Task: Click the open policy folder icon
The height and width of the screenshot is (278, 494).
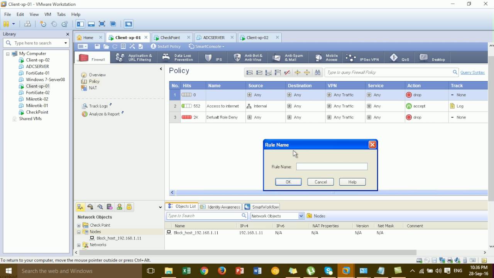Action: [x=106, y=46]
